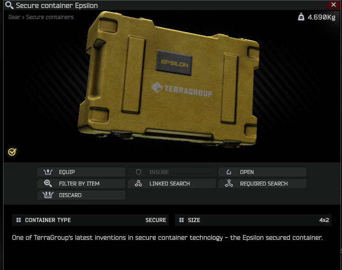The width and height of the screenshot is (342, 270).
Task: Click the weight icon next to 4.690Kg
Action: (301, 17)
